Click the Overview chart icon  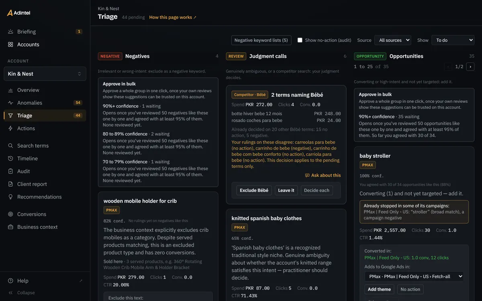pos(10,90)
